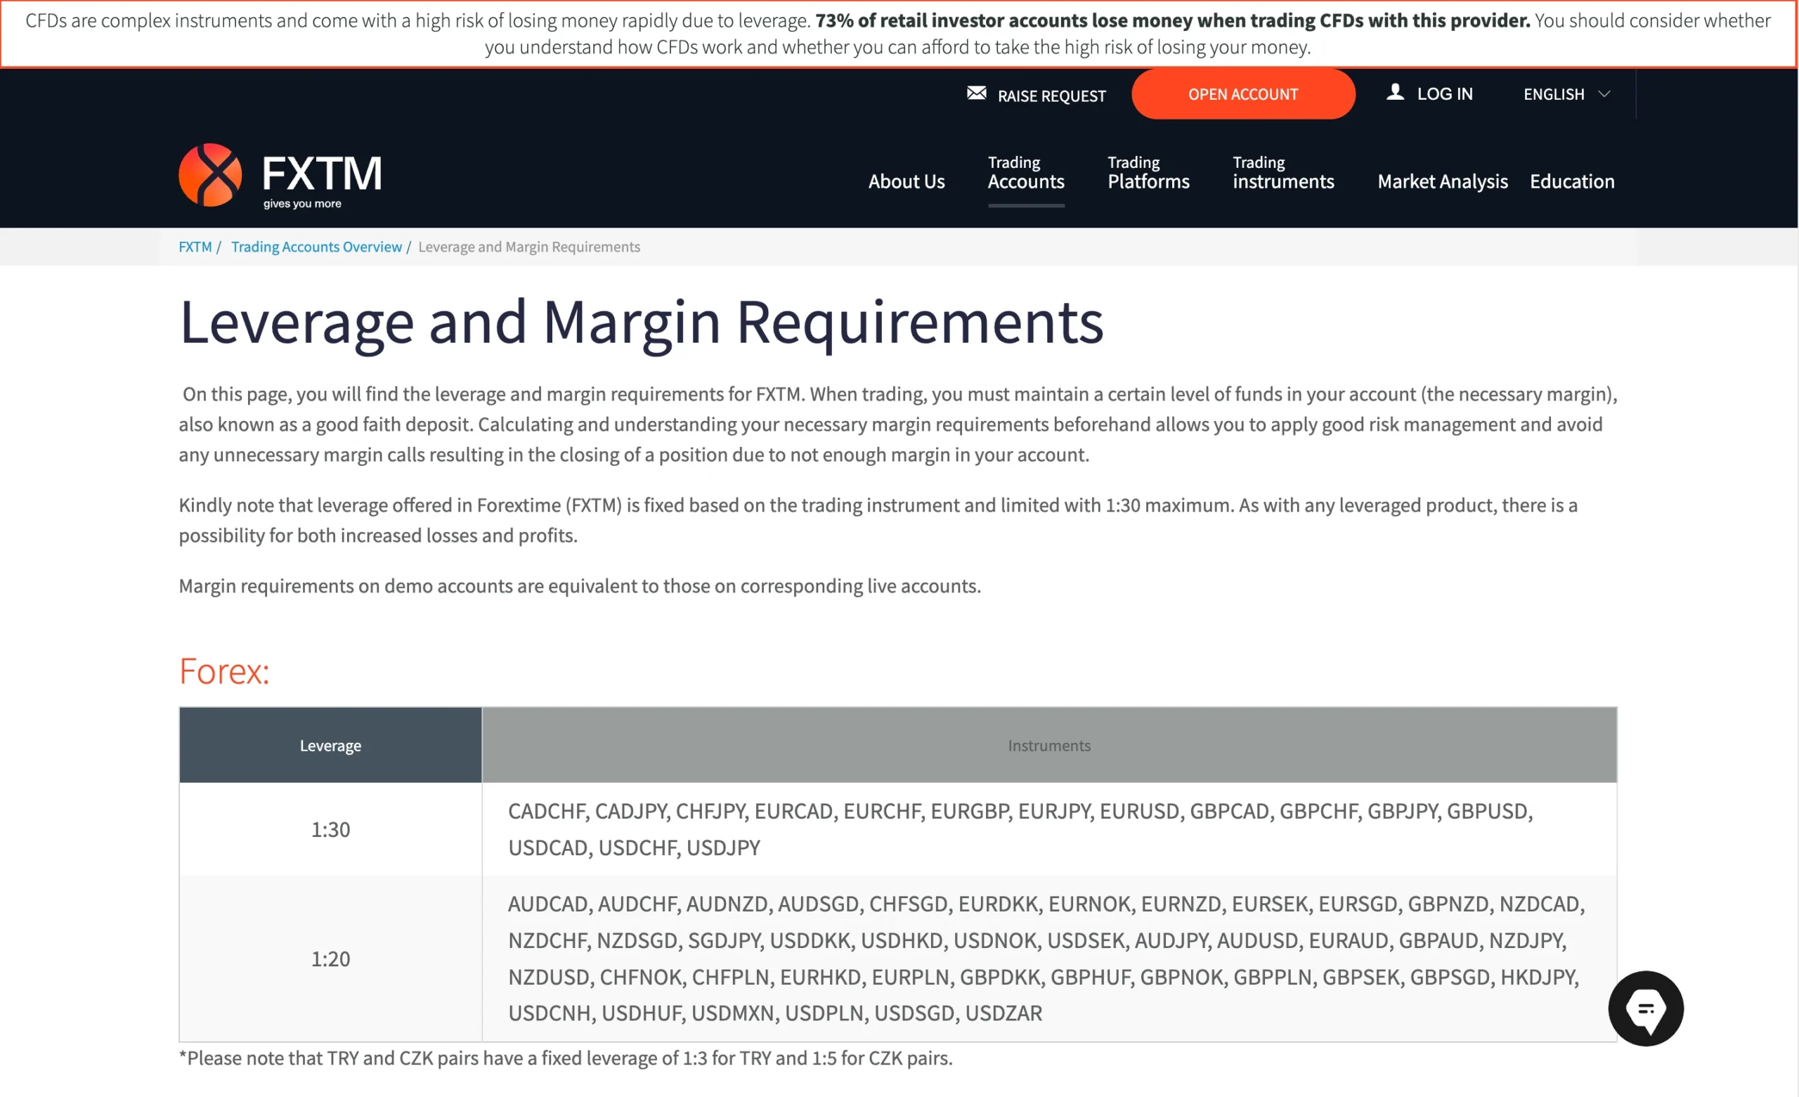Click the paragraph mentioning 1:30 maximum leverage
The width and height of the screenshot is (1799, 1097).
pyautogui.click(x=878, y=520)
